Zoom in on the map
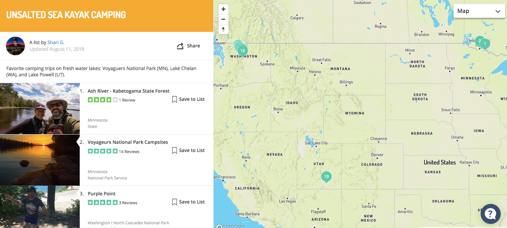The width and height of the screenshot is (507, 228). point(223,9)
